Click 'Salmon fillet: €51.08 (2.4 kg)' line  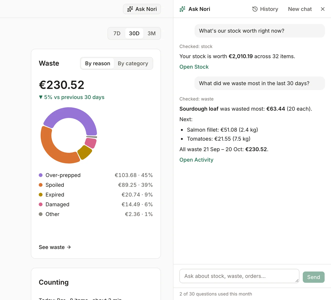coord(222,130)
